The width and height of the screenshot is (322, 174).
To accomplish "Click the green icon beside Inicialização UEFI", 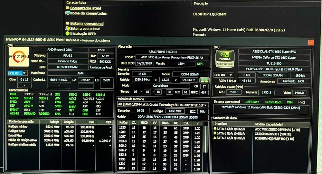I will click(x=68, y=33).
